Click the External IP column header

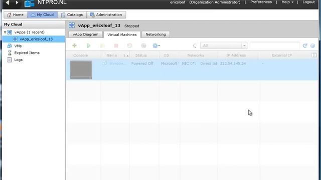pyautogui.click(x=282, y=55)
